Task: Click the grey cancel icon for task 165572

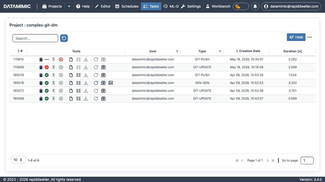Action: [61, 91]
